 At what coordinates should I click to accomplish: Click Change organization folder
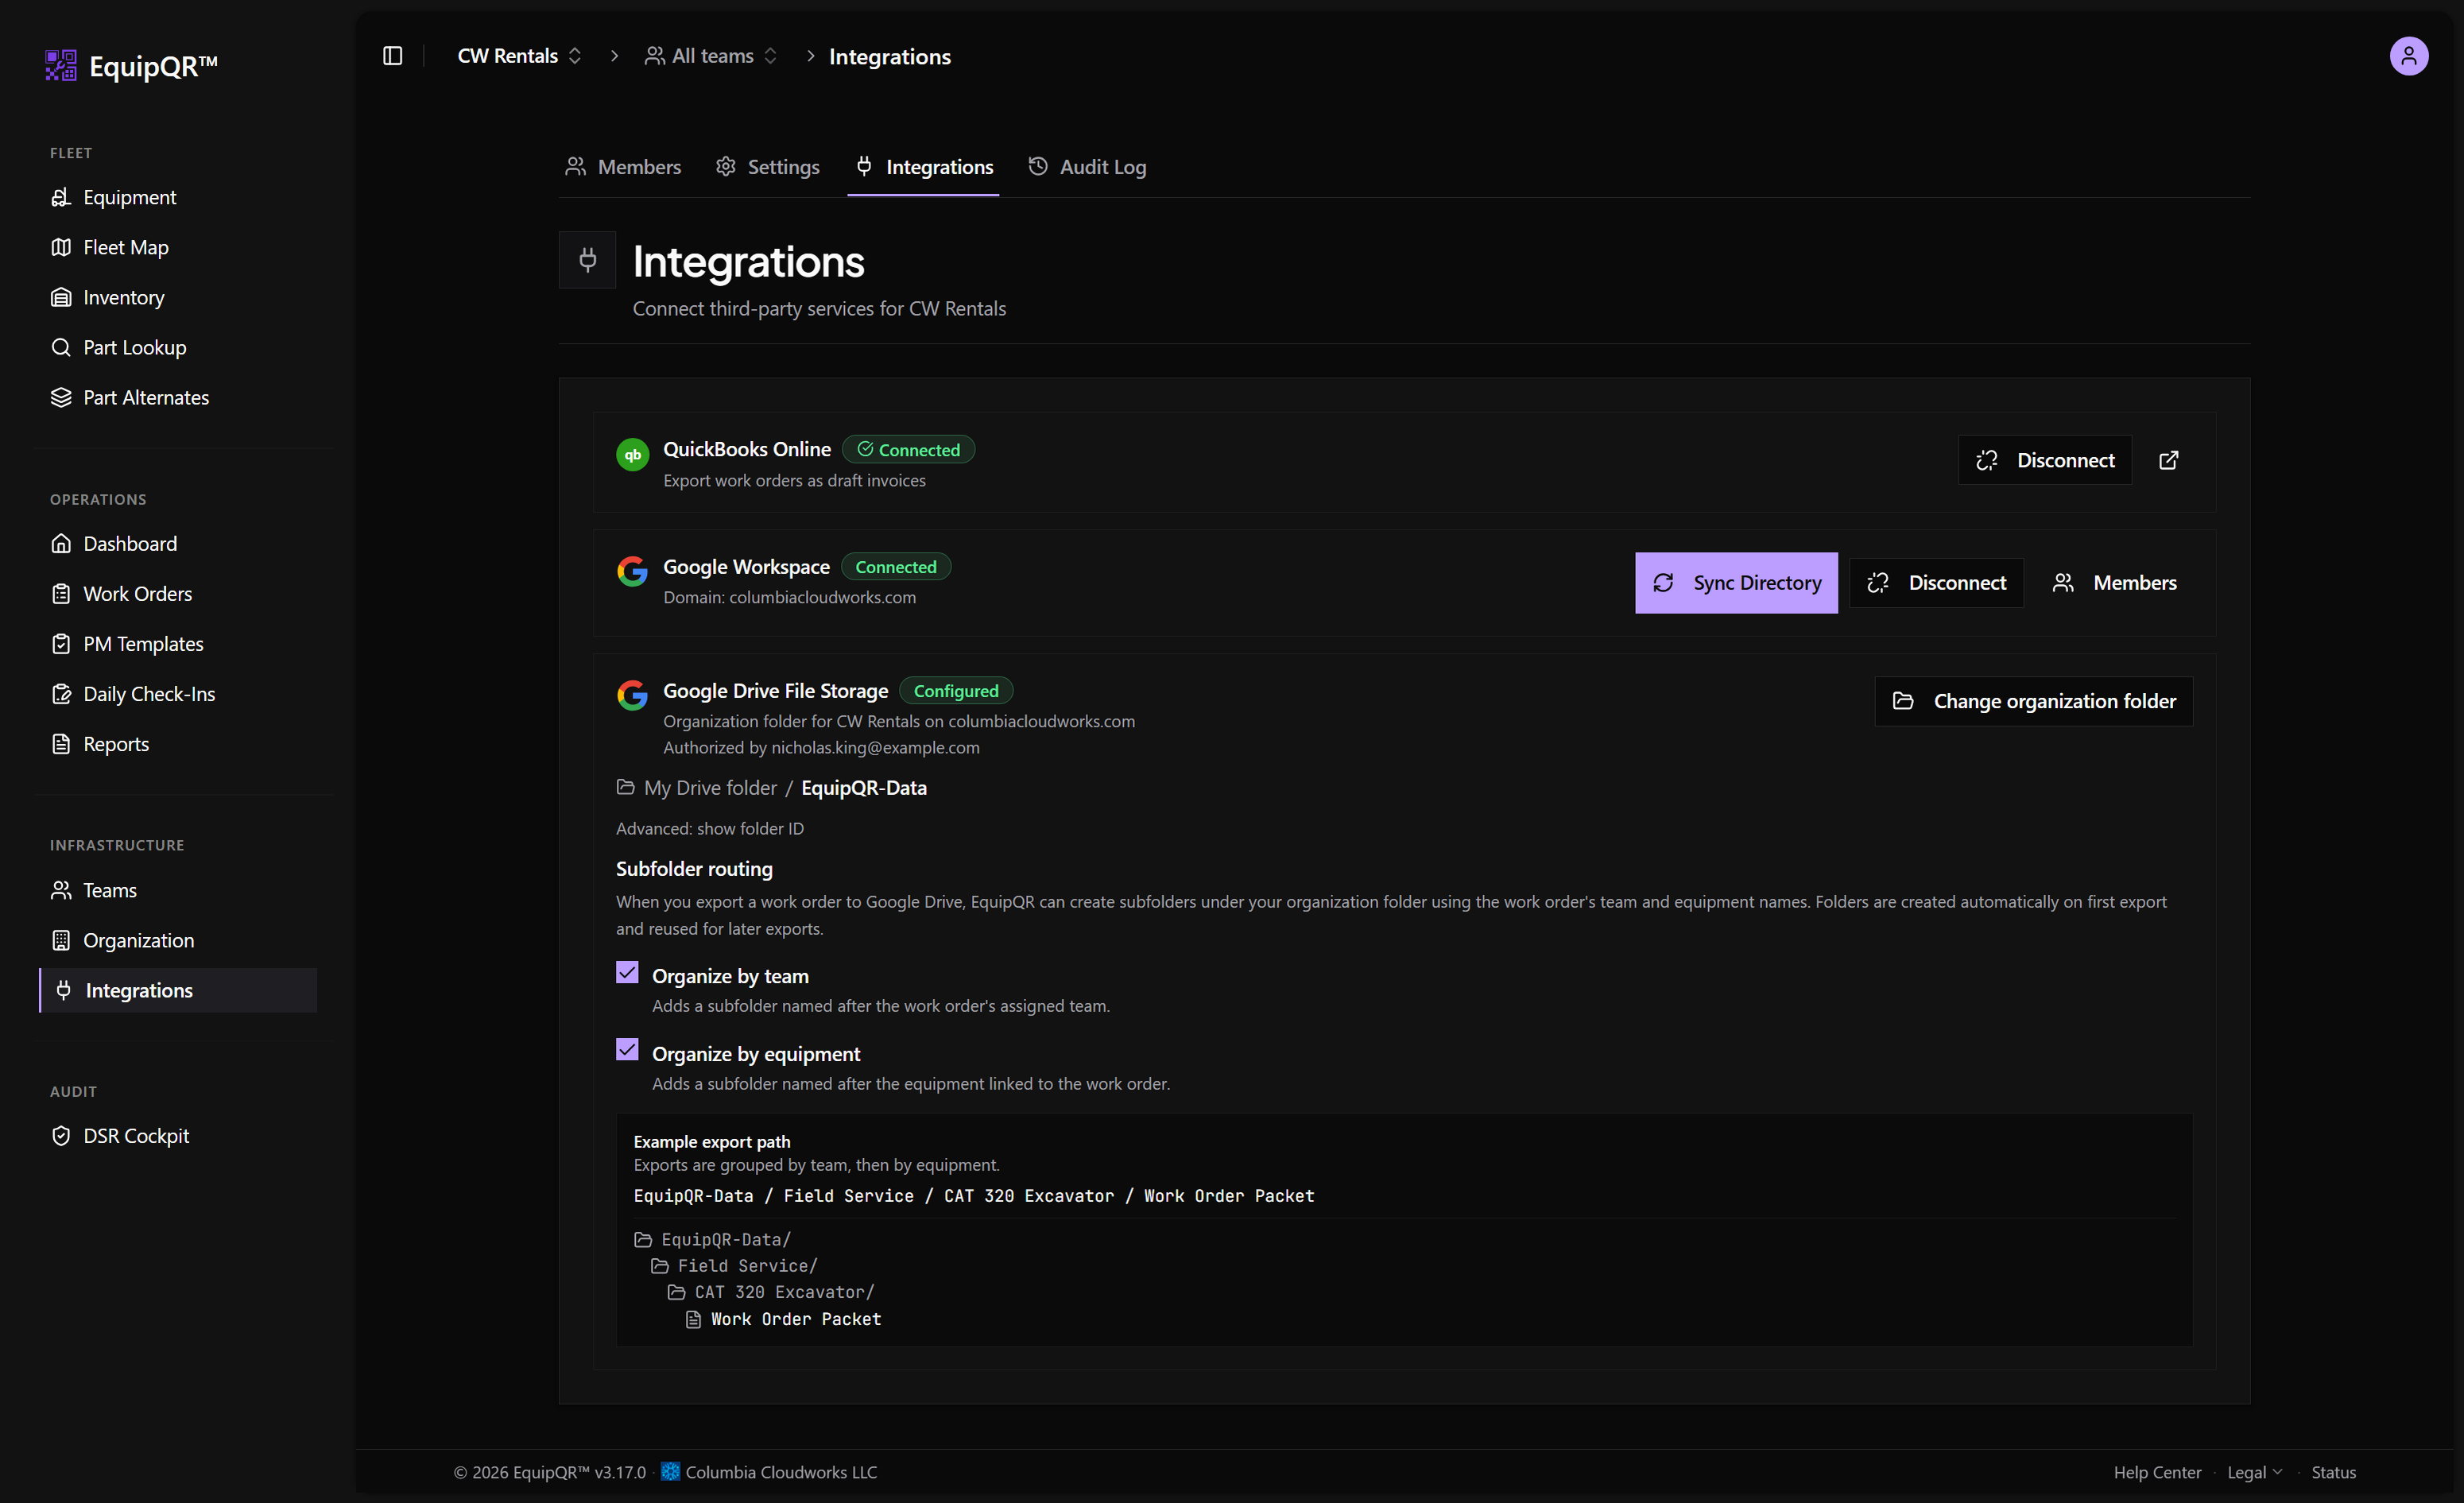(2033, 701)
